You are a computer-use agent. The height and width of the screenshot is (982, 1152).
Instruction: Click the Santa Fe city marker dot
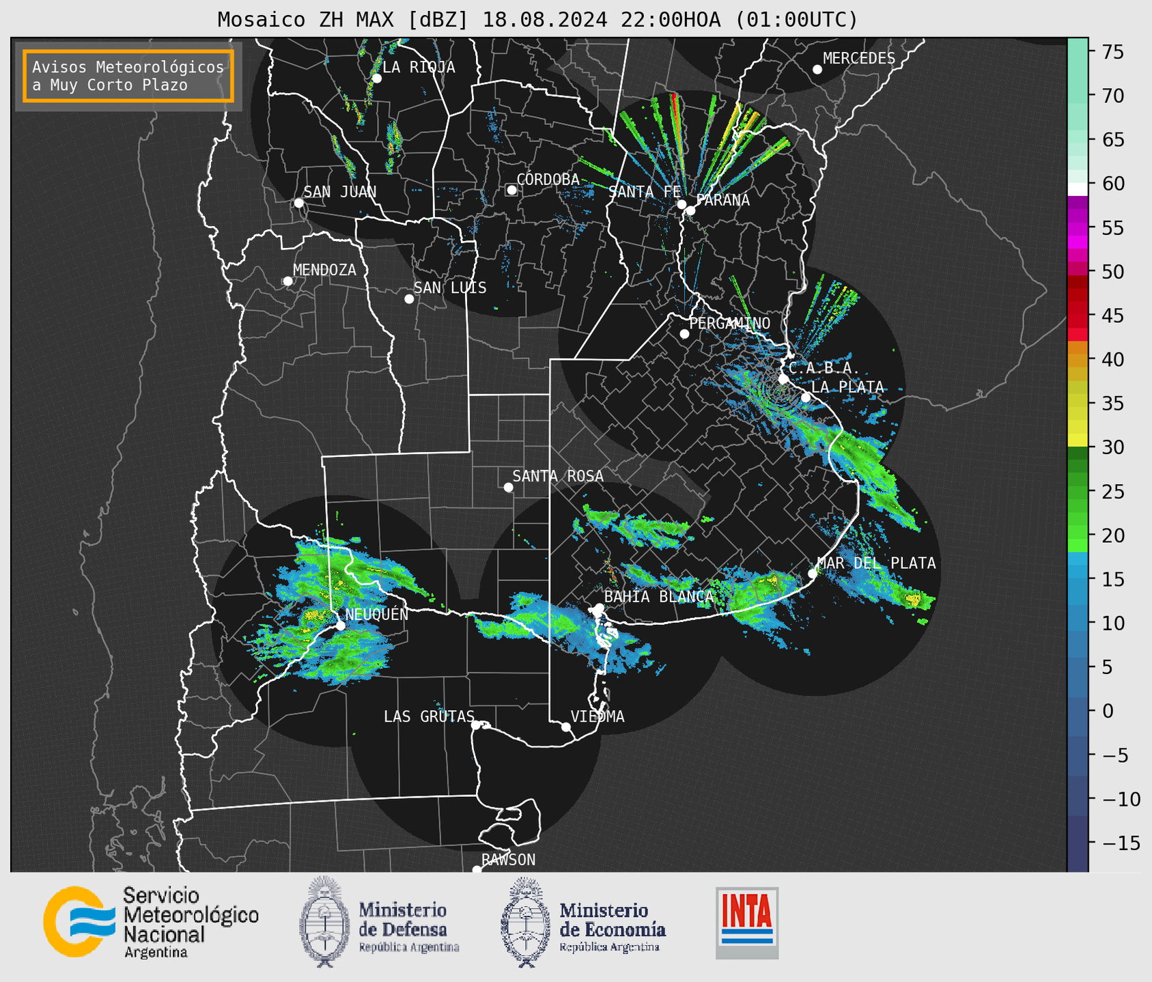[x=682, y=204]
